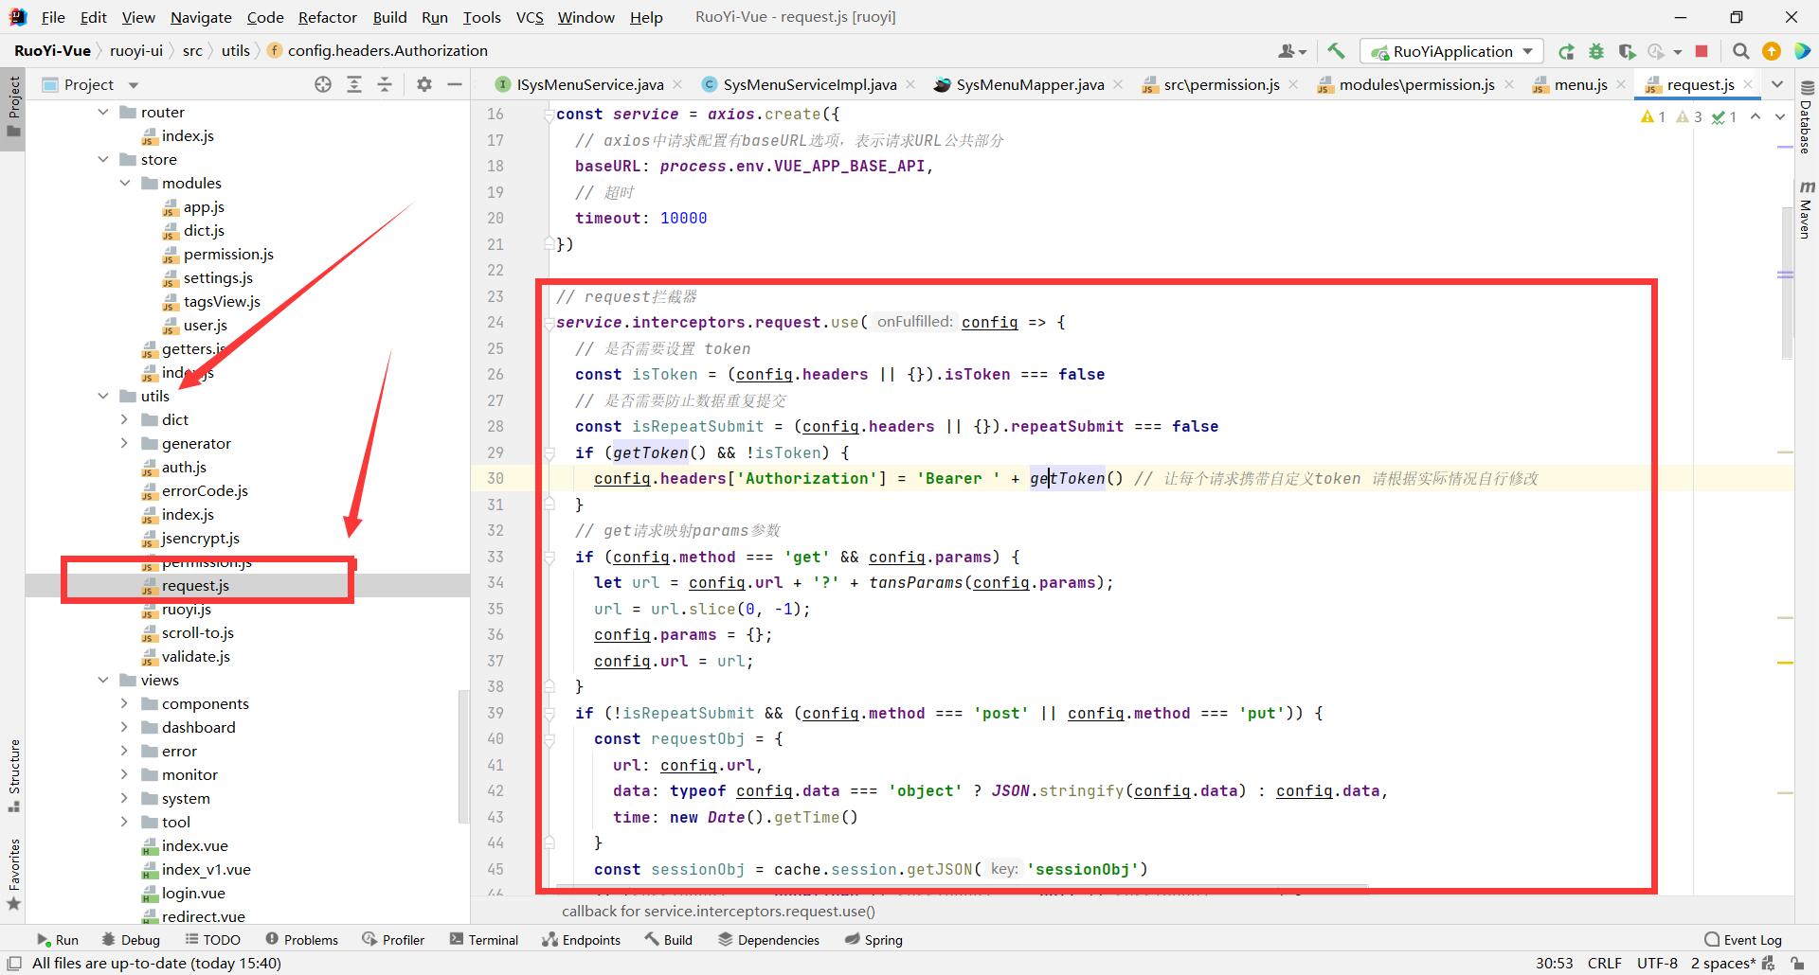Go to next highlighted error arrow
The image size is (1819, 975).
[x=1780, y=116]
